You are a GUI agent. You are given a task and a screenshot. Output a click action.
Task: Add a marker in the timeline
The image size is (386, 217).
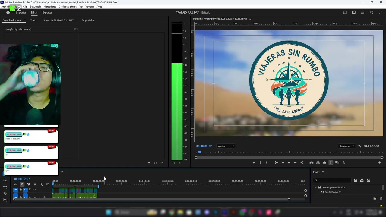click(35, 184)
